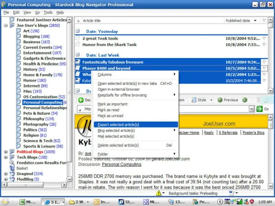Screen dimensions: 275x206
Task: Click the Basket bin icon
Action: 12,168
